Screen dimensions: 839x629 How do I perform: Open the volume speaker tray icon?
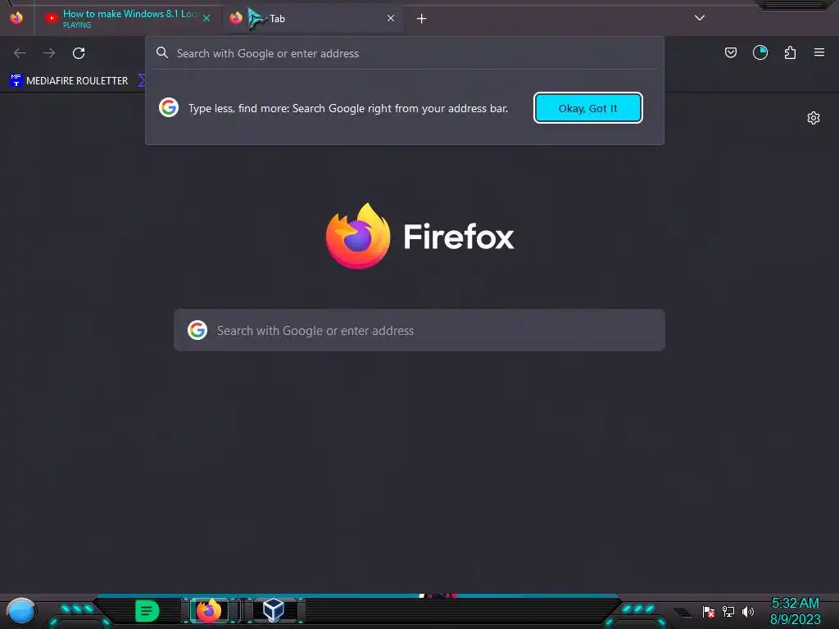click(x=747, y=611)
